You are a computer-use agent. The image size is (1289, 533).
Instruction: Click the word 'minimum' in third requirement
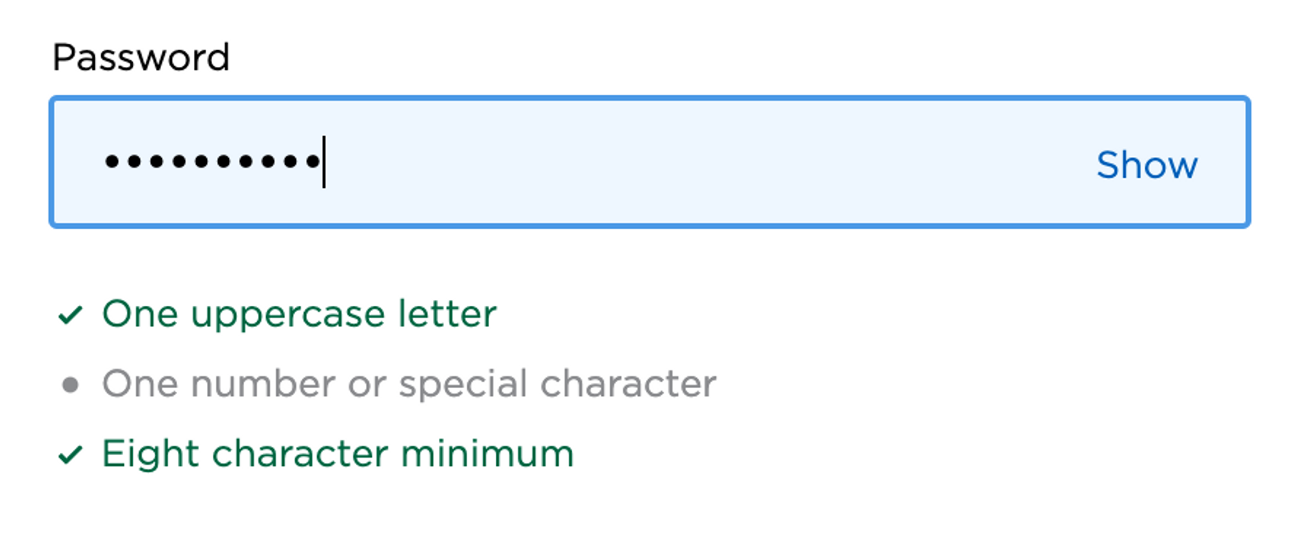click(487, 454)
